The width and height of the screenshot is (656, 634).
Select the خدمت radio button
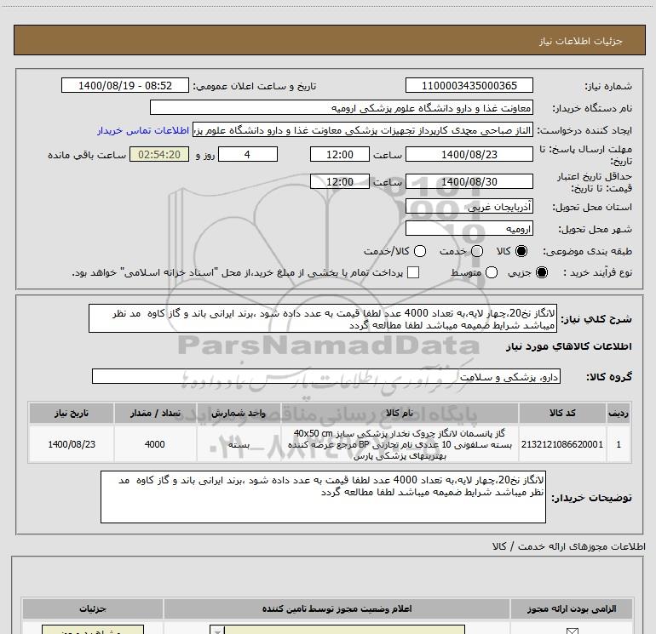pyautogui.click(x=477, y=251)
